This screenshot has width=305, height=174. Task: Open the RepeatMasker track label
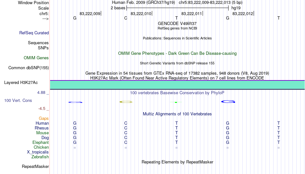tap(35, 166)
